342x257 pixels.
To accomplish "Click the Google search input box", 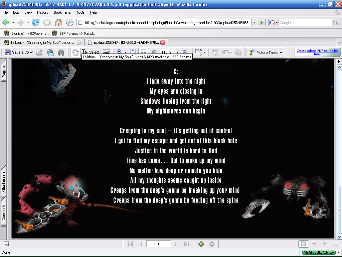I will pyautogui.click(x=305, y=22).
